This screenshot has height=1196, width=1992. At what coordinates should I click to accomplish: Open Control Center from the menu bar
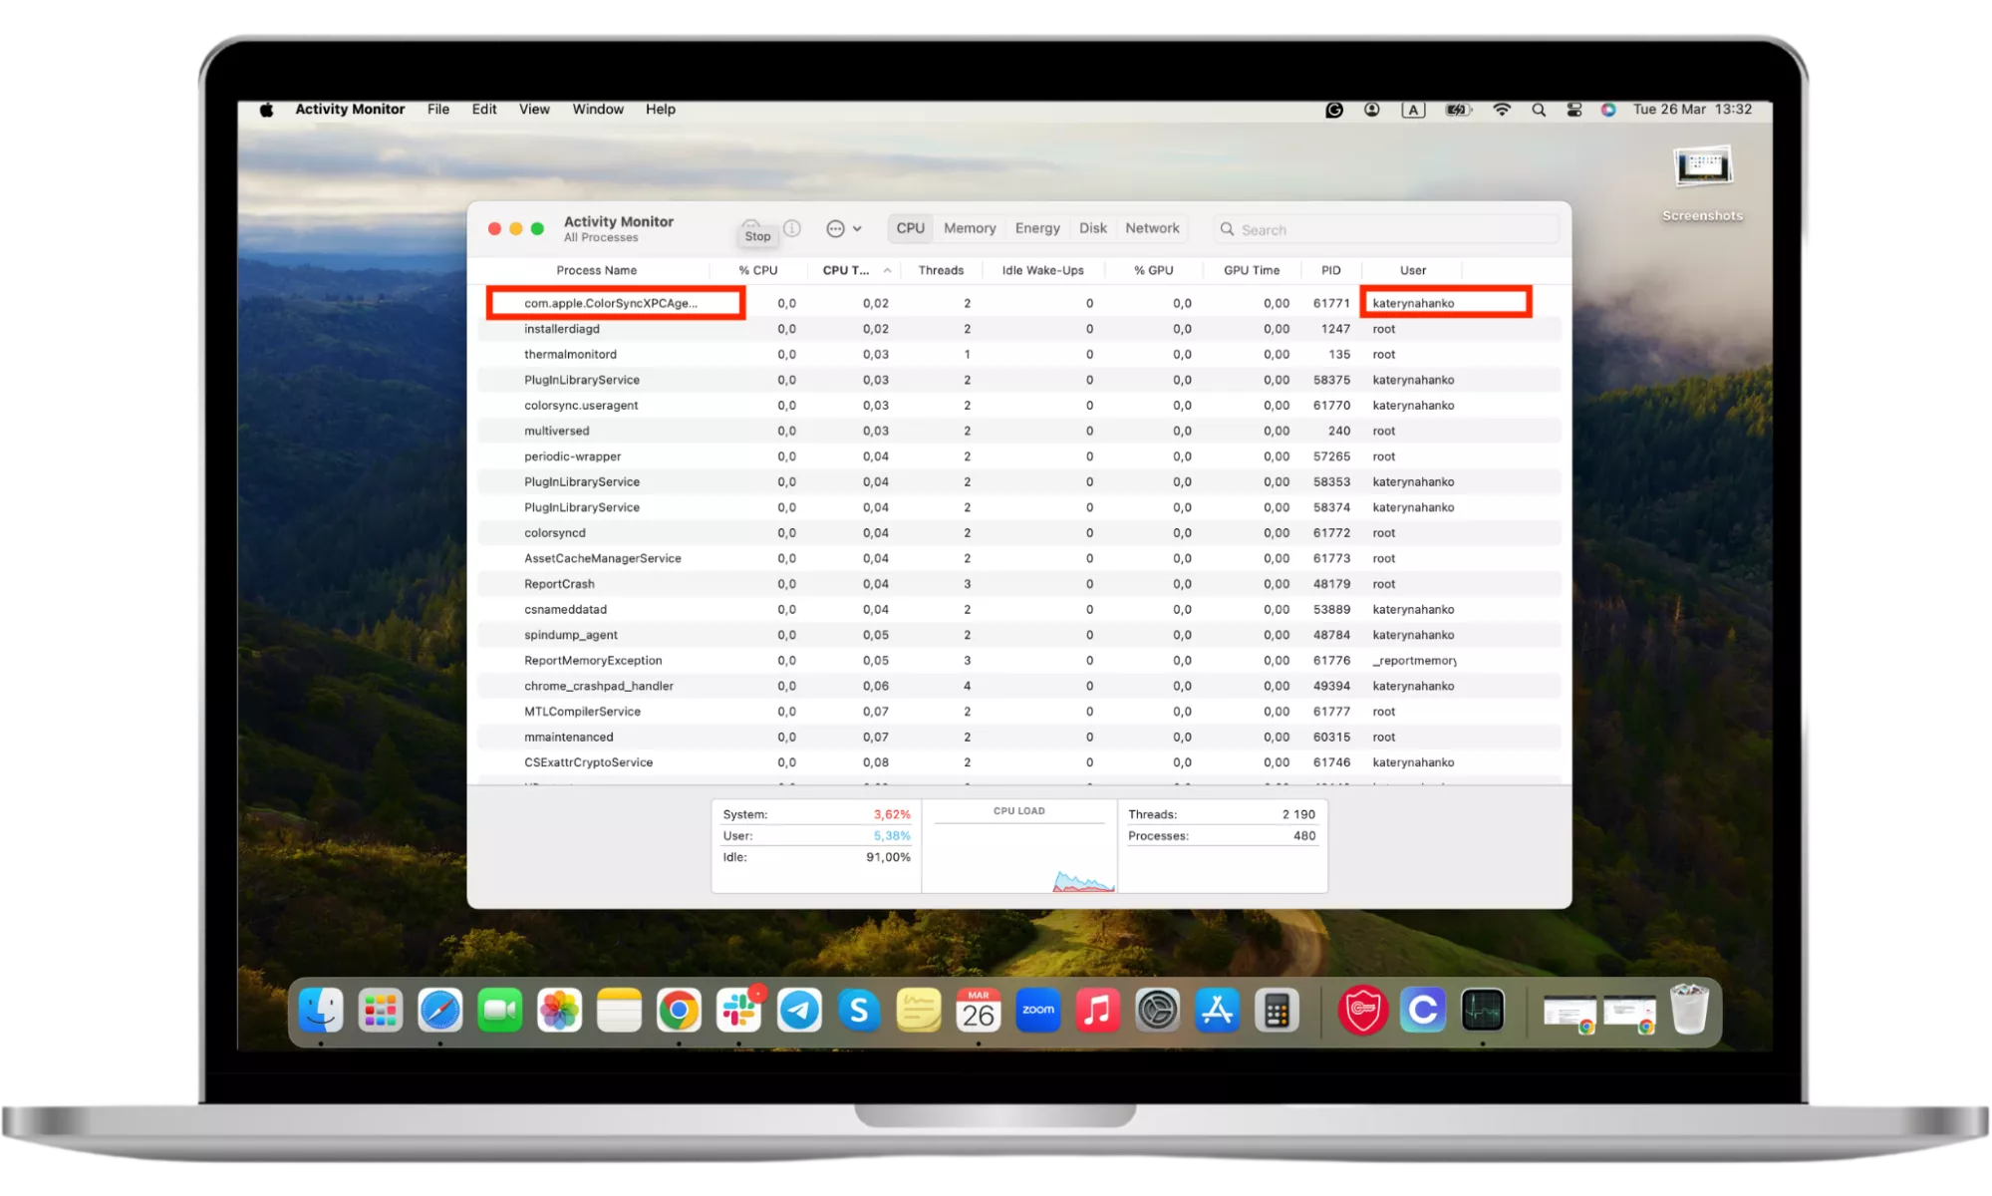click(1573, 110)
